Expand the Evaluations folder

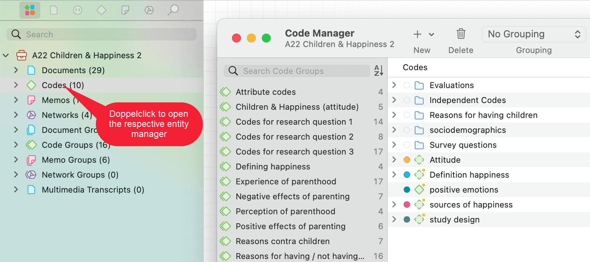click(394, 85)
